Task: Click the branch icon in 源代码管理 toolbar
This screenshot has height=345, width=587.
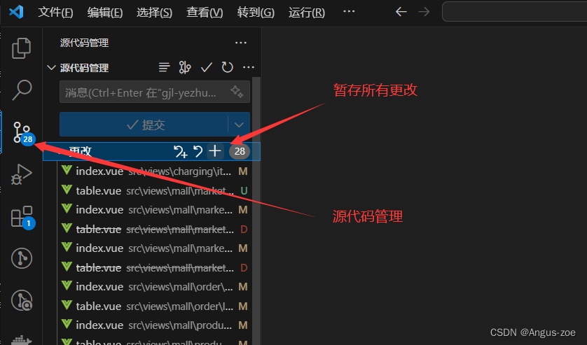Action: tap(185, 67)
